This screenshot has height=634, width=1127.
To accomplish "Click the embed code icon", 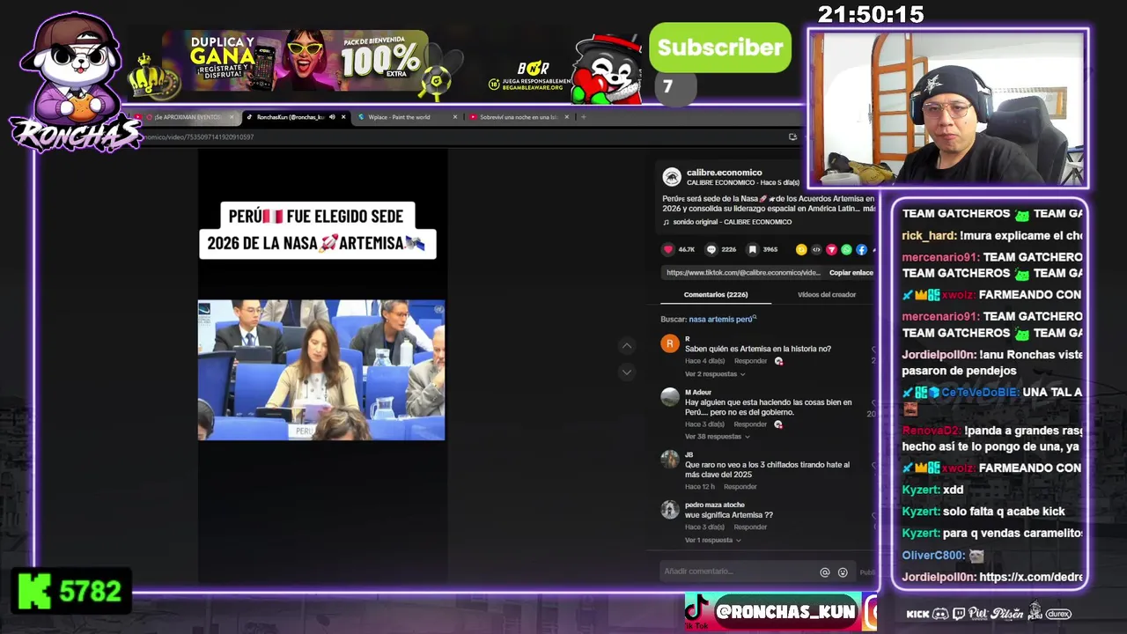I will pyautogui.click(x=816, y=249).
